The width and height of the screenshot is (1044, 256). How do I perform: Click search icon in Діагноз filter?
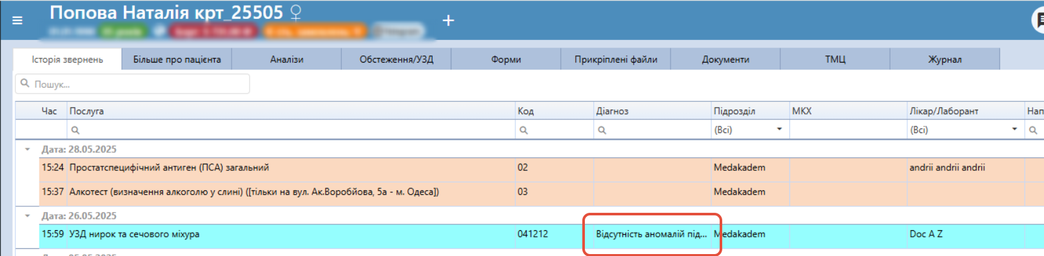(x=602, y=130)
